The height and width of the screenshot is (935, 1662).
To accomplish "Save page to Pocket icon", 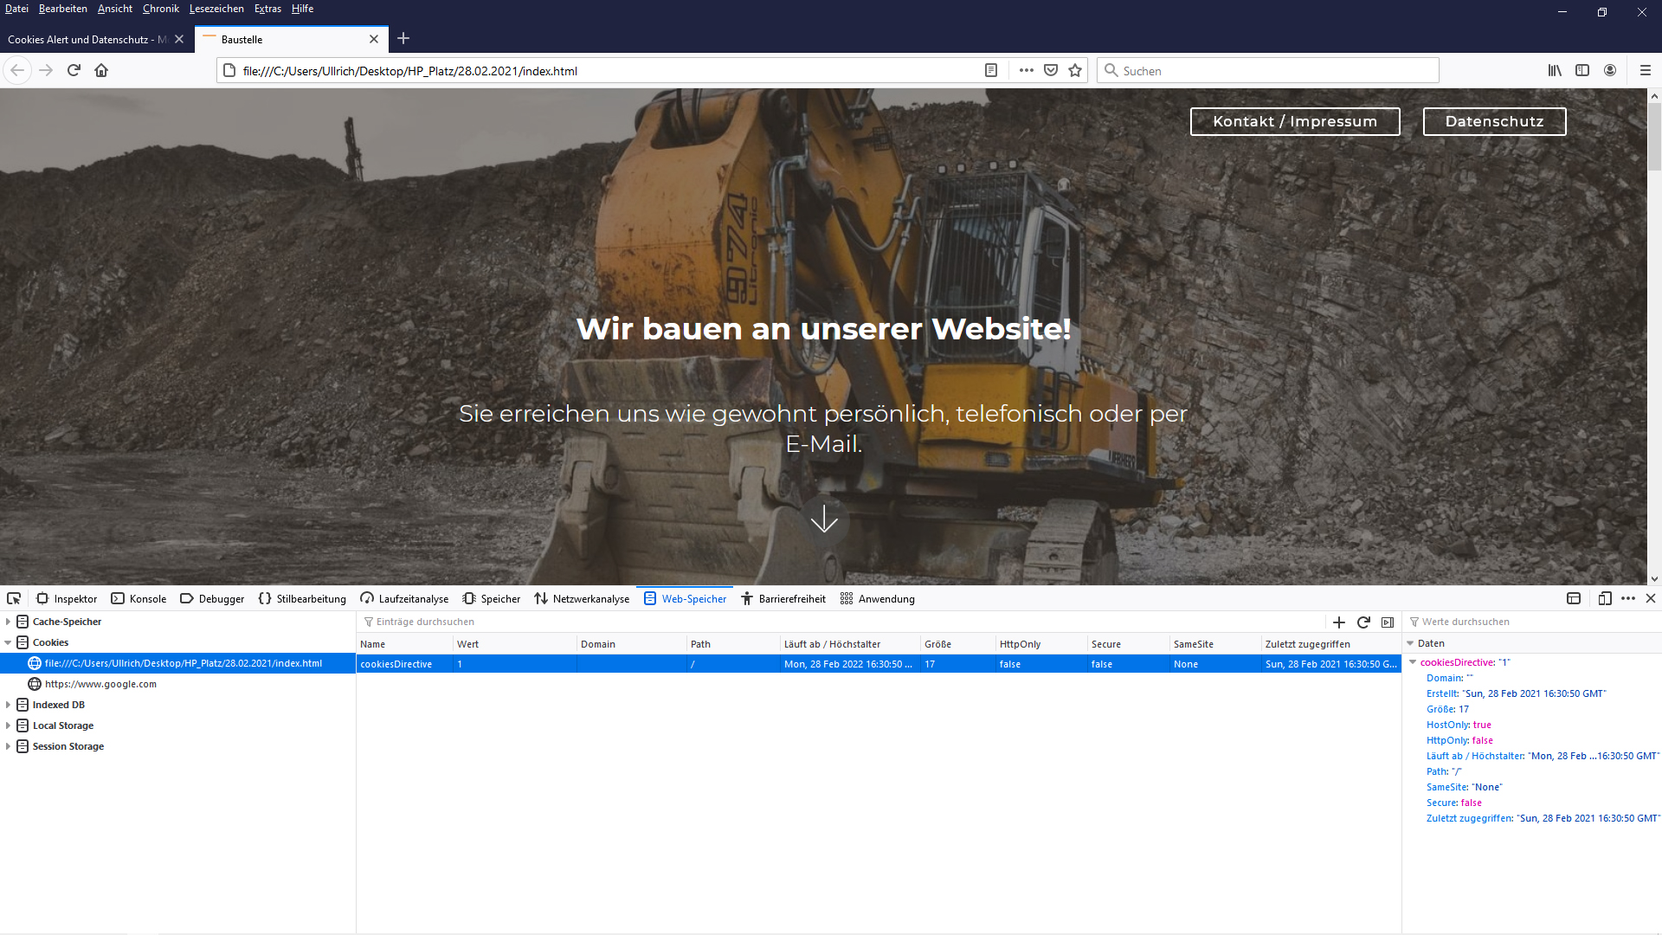I will (x=1051, y=71).
